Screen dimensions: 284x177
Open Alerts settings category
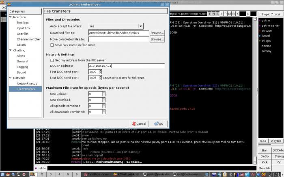coord(21,56)
